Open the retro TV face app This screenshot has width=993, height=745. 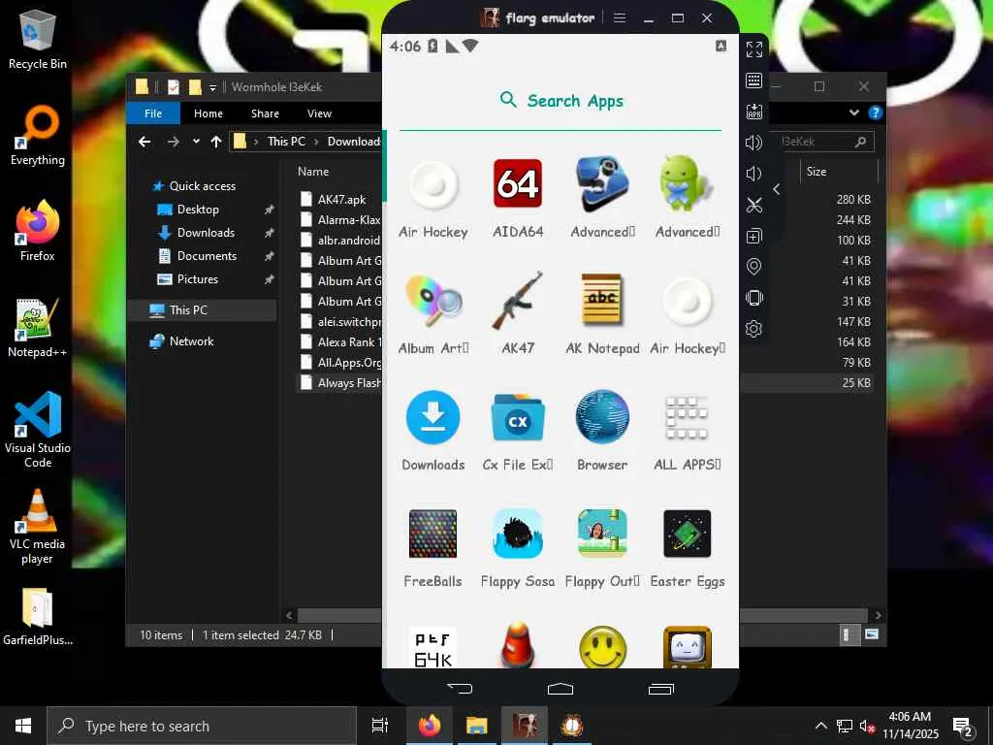[688, 647]
